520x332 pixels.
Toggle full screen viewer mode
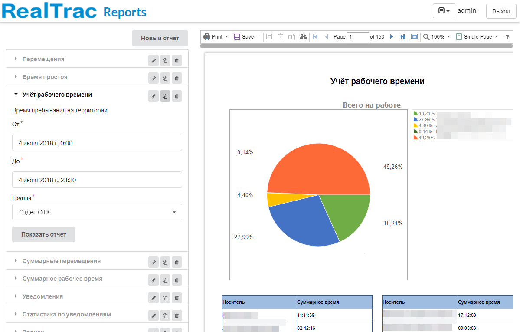(x=414, y=36)
